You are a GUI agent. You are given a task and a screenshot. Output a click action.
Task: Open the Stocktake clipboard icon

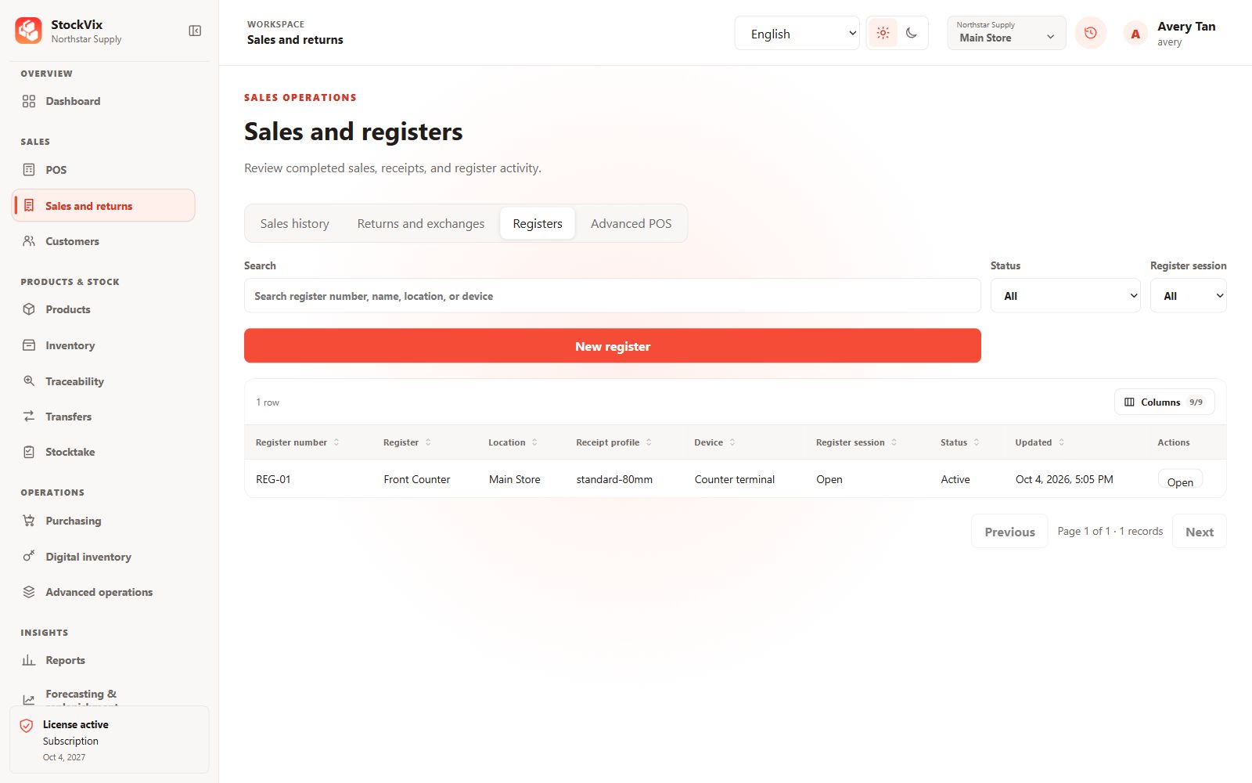tap(29, 452)
